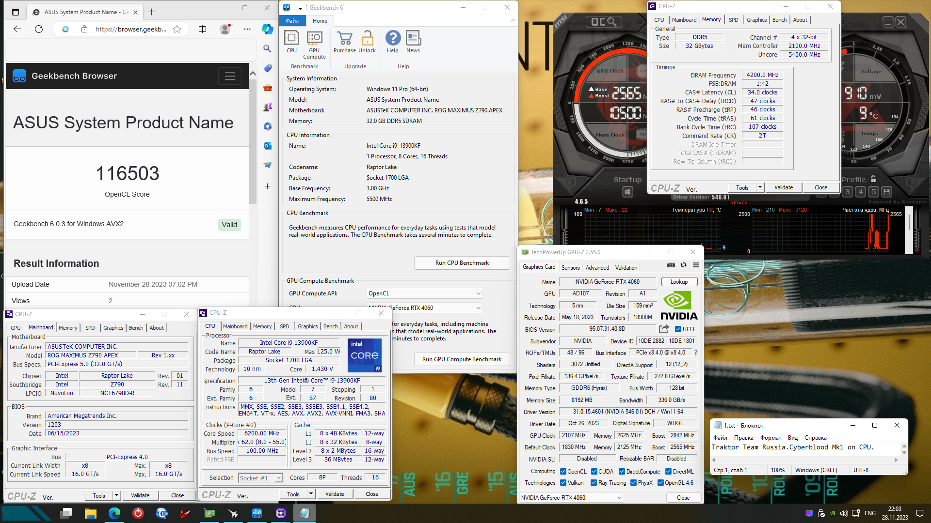The image size is (931, 523).
Task: Click Lookup button in GPU-Z
Action: click(x=679, y=282)
